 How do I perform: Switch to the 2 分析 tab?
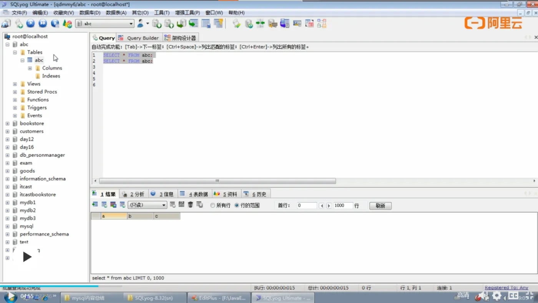click(133, 194)
